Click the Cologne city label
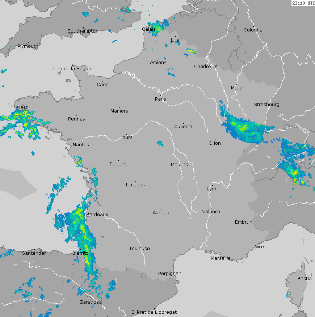Viewport: 315px width, 317px height. coord(253,30)
